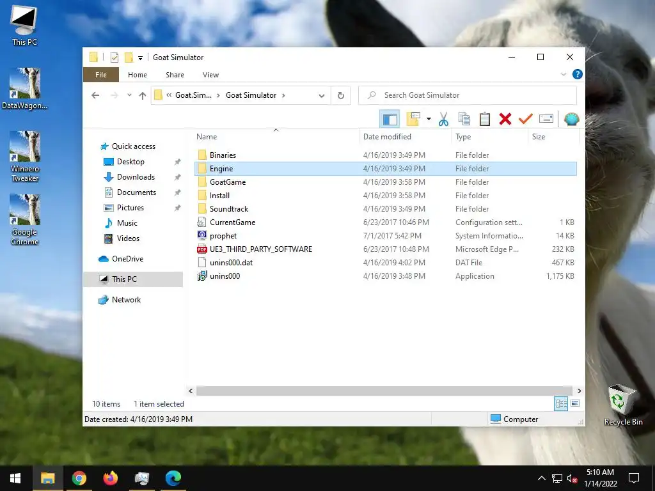
Task: Launch Firefox from the taskbar
Action: [110, 478]
